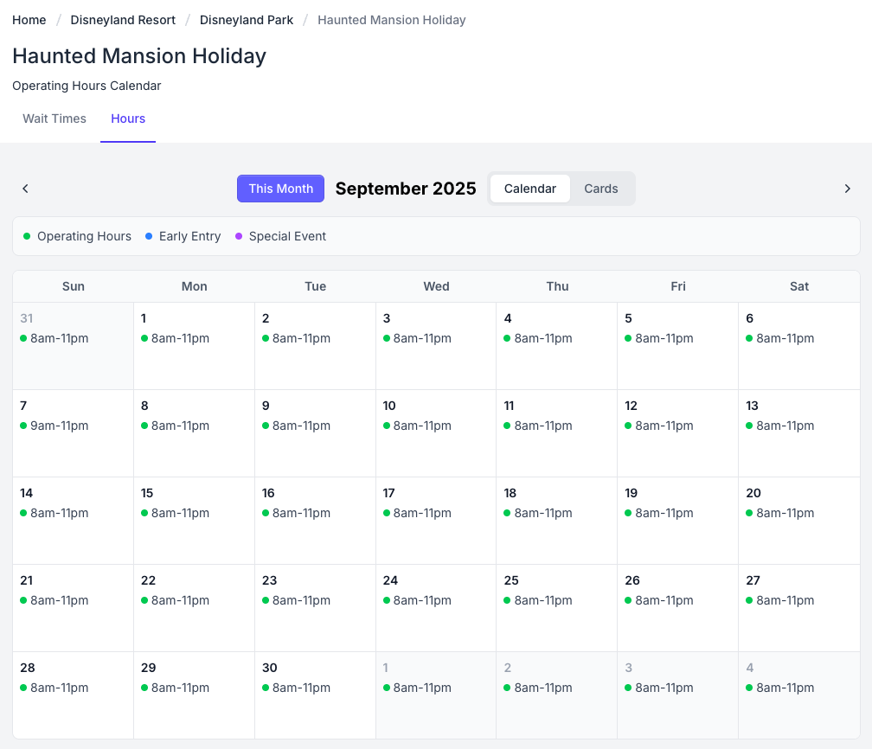Click the purple Special Event legend dot
The height and width of the screenshot is (749, 872).
point(239,236)
